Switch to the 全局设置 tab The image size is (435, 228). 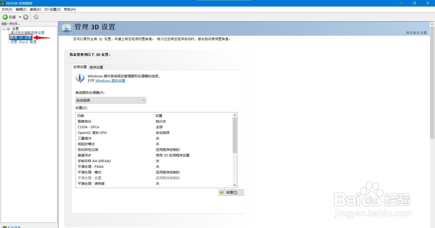coord(80,67)
